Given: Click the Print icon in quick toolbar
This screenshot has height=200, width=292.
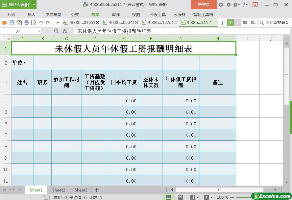Looking at the screenshot, I should tap(26, 23).
